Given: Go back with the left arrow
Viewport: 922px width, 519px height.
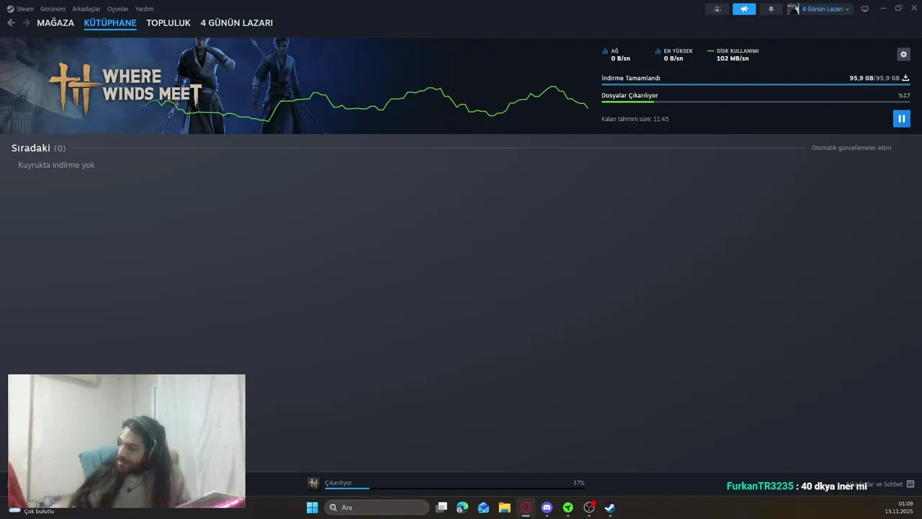Looking at the screenshot, I should (11, 23).
